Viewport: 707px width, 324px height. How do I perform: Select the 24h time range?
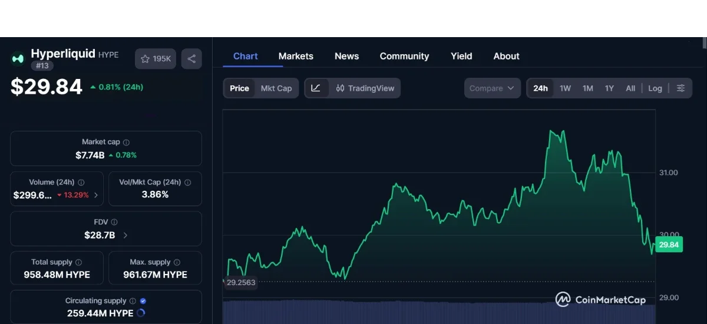pyautogui.click(x=540, y=88)
